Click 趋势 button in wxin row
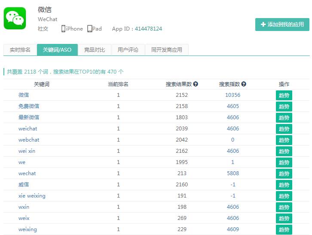The image size is (312, 235). point(284,207)
